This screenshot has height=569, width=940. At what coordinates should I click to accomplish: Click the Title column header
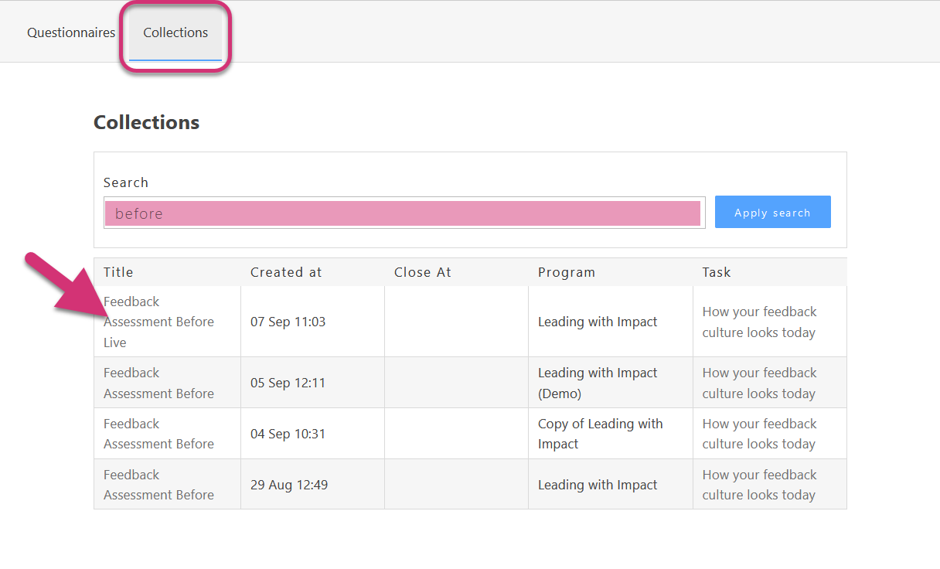[x=118, y=272]
